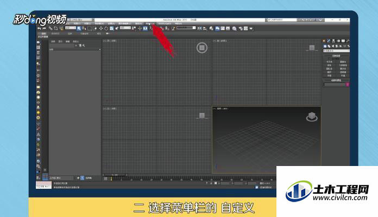
Task: Toggle the Ribbon display icon
Action: pos(217,28)
